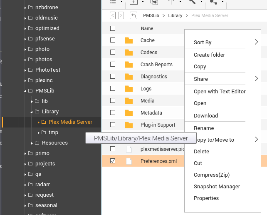The height and width of the screenshot is (215, 267).
Task: Choose Delete from context menu
Action: (201, 152)
